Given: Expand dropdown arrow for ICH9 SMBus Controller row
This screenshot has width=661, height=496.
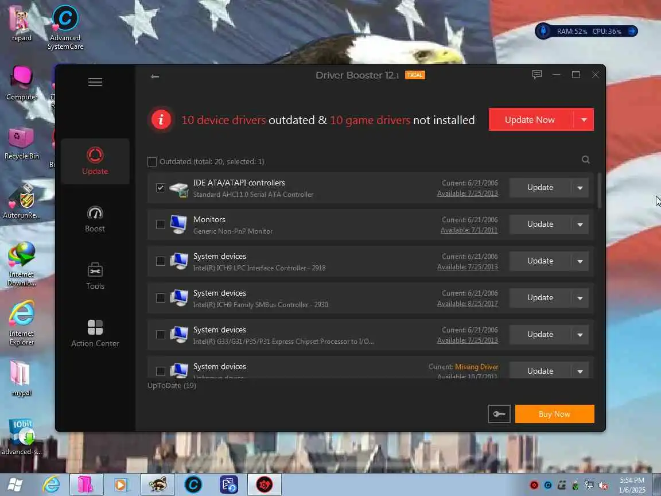Looking at the screenshot, I should 580,298.
